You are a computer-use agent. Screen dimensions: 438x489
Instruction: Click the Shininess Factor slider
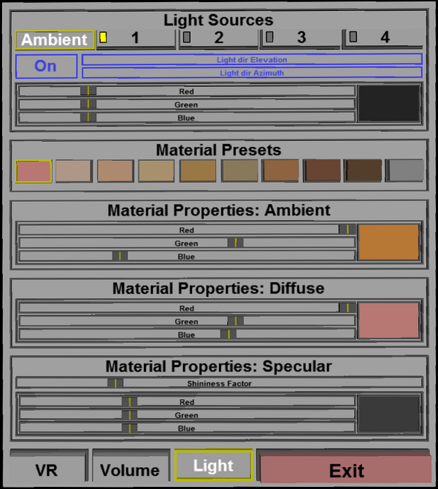pyautogui.click(x=219, y=383)
